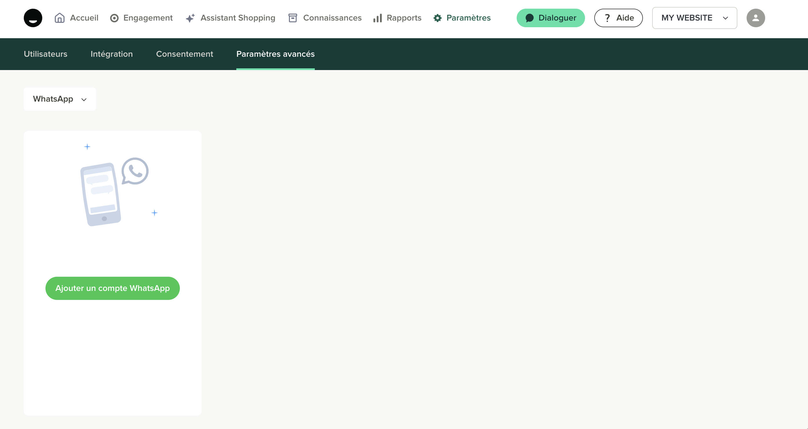This screenshot has height=429, width=808.
Task: Click the Rapports bar chart icon
Action: tap(377, 18)
